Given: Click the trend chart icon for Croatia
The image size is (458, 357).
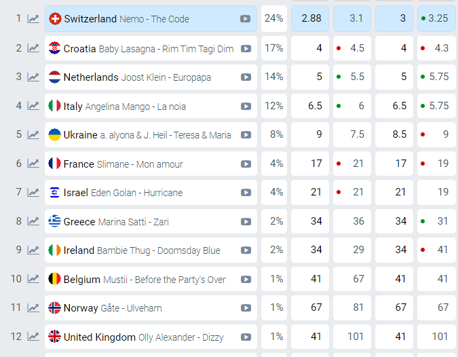Looking at the screenshot, I should (33, 48).
